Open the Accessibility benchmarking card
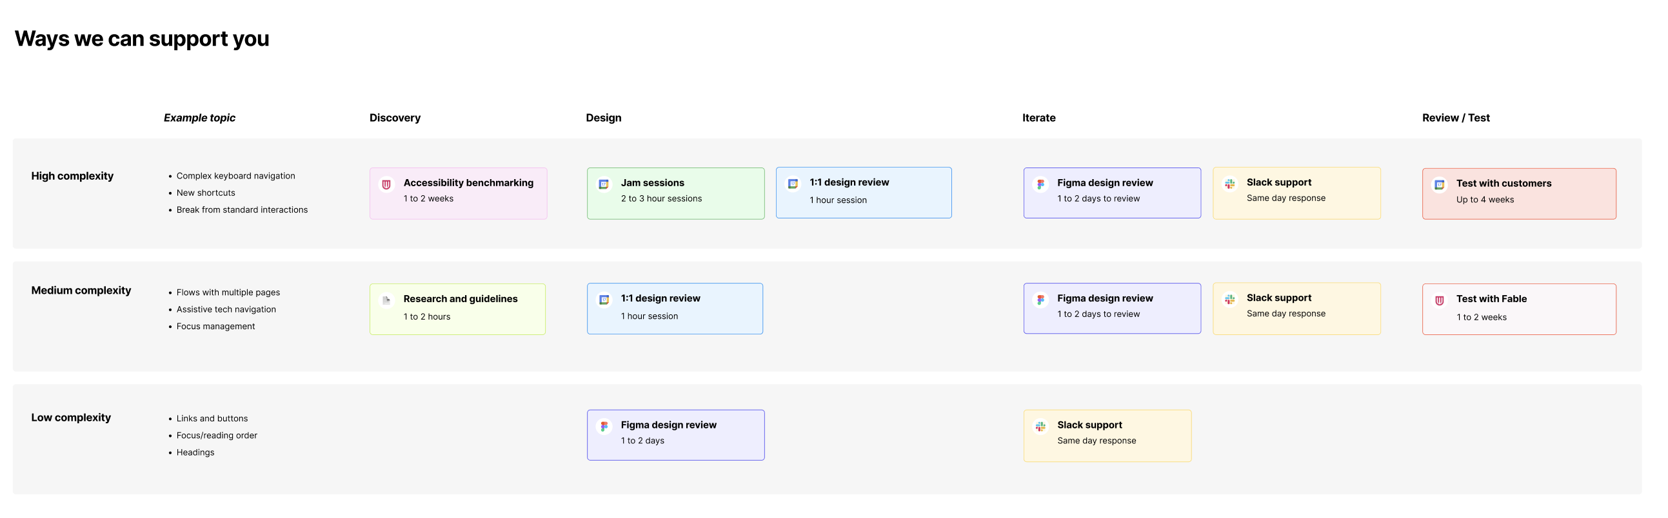Screen dimensions: 1668x518 (x=459, y=193)
